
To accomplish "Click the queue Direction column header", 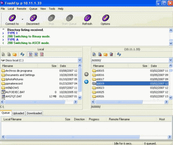I will point(79,119).
